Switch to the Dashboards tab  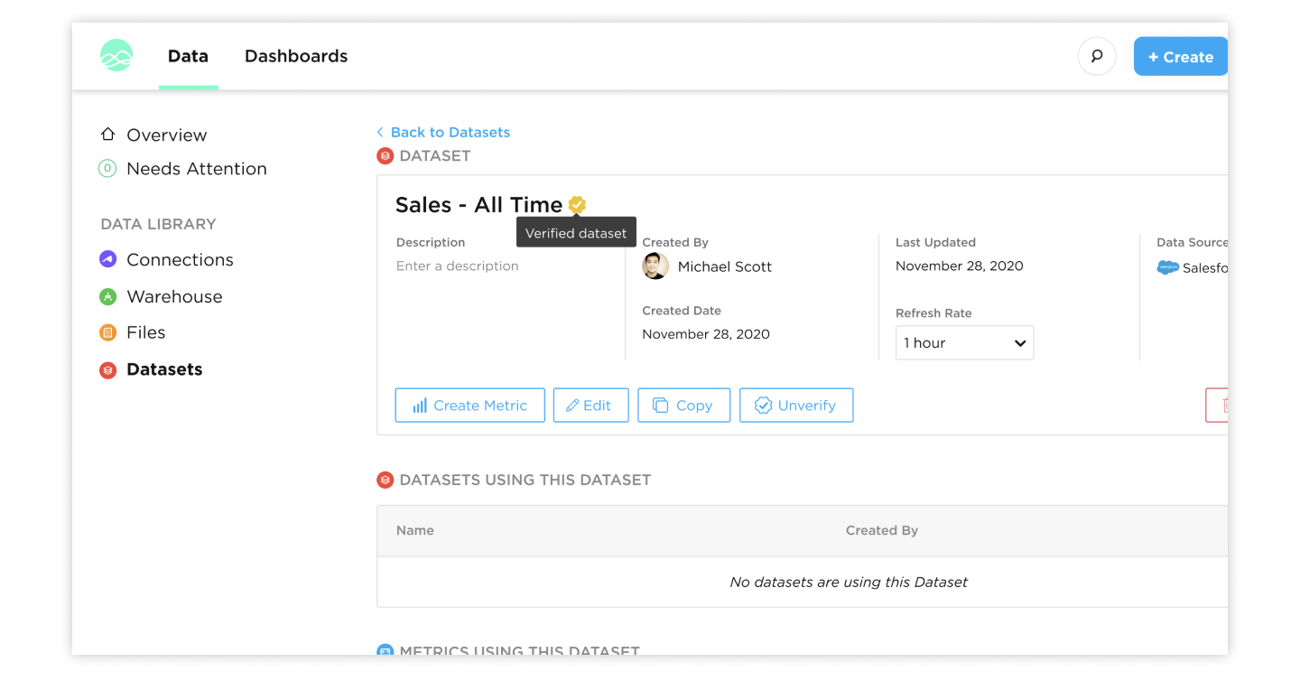[x=296, y=56]
